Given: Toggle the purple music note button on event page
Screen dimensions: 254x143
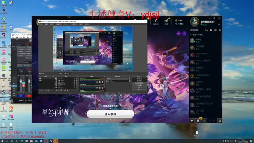Looking at the screenshot, I should (x=184, y=33).
